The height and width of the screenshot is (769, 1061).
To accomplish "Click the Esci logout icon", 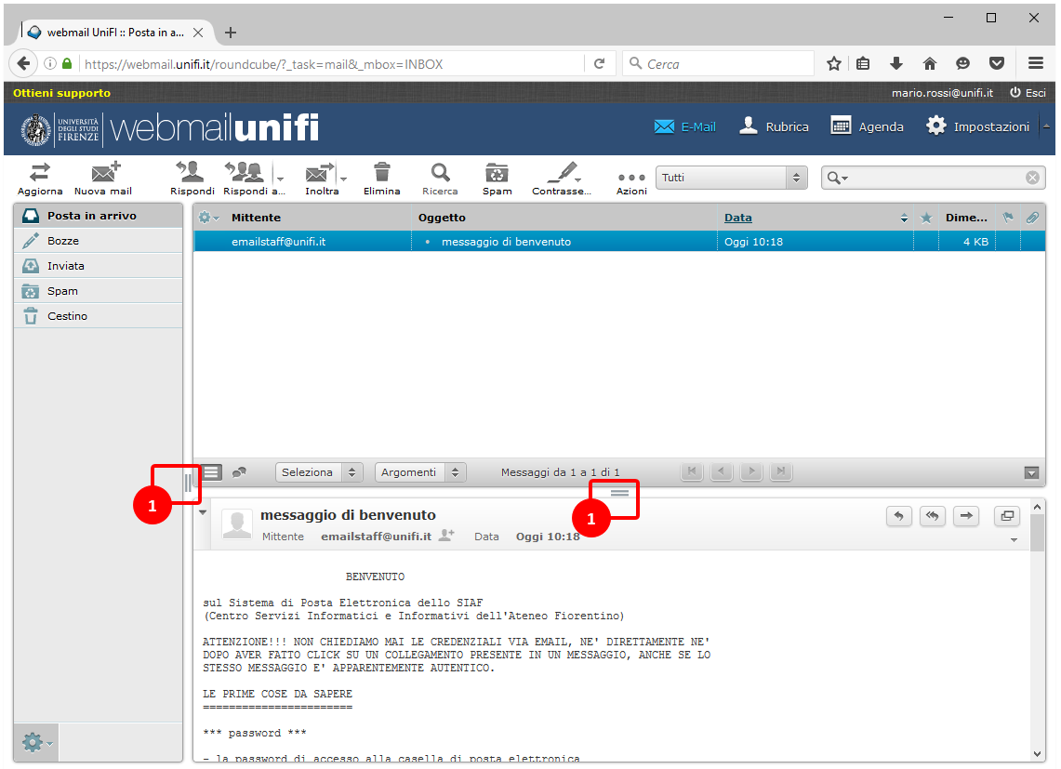I will (1015, 93).
